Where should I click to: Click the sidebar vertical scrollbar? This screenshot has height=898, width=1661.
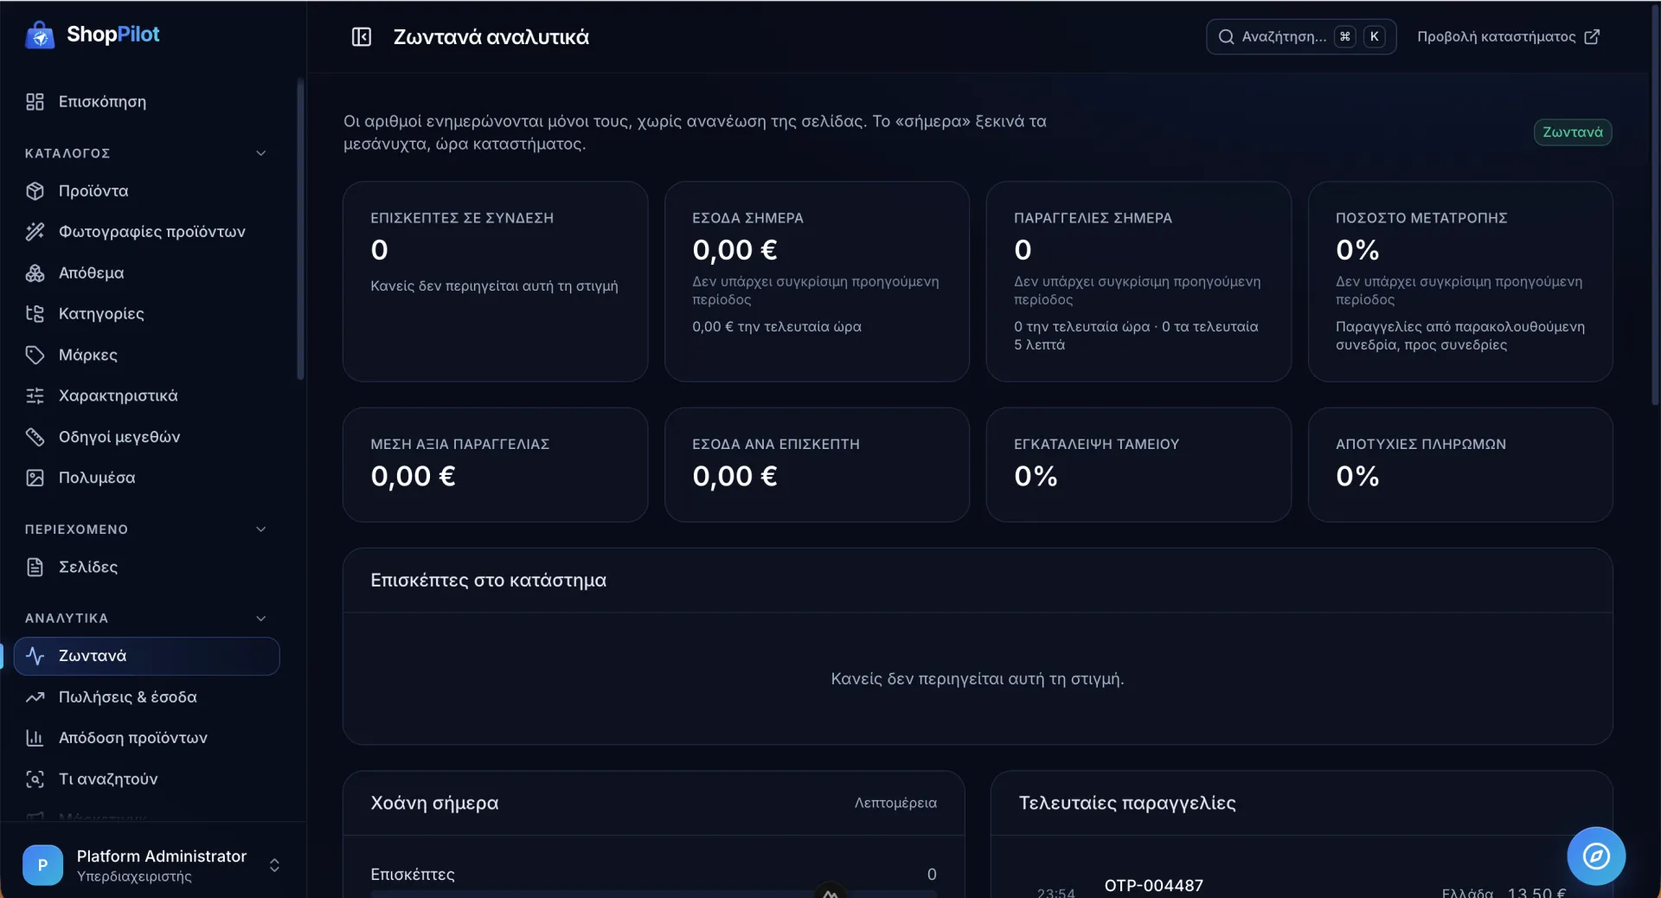point(300,229)
